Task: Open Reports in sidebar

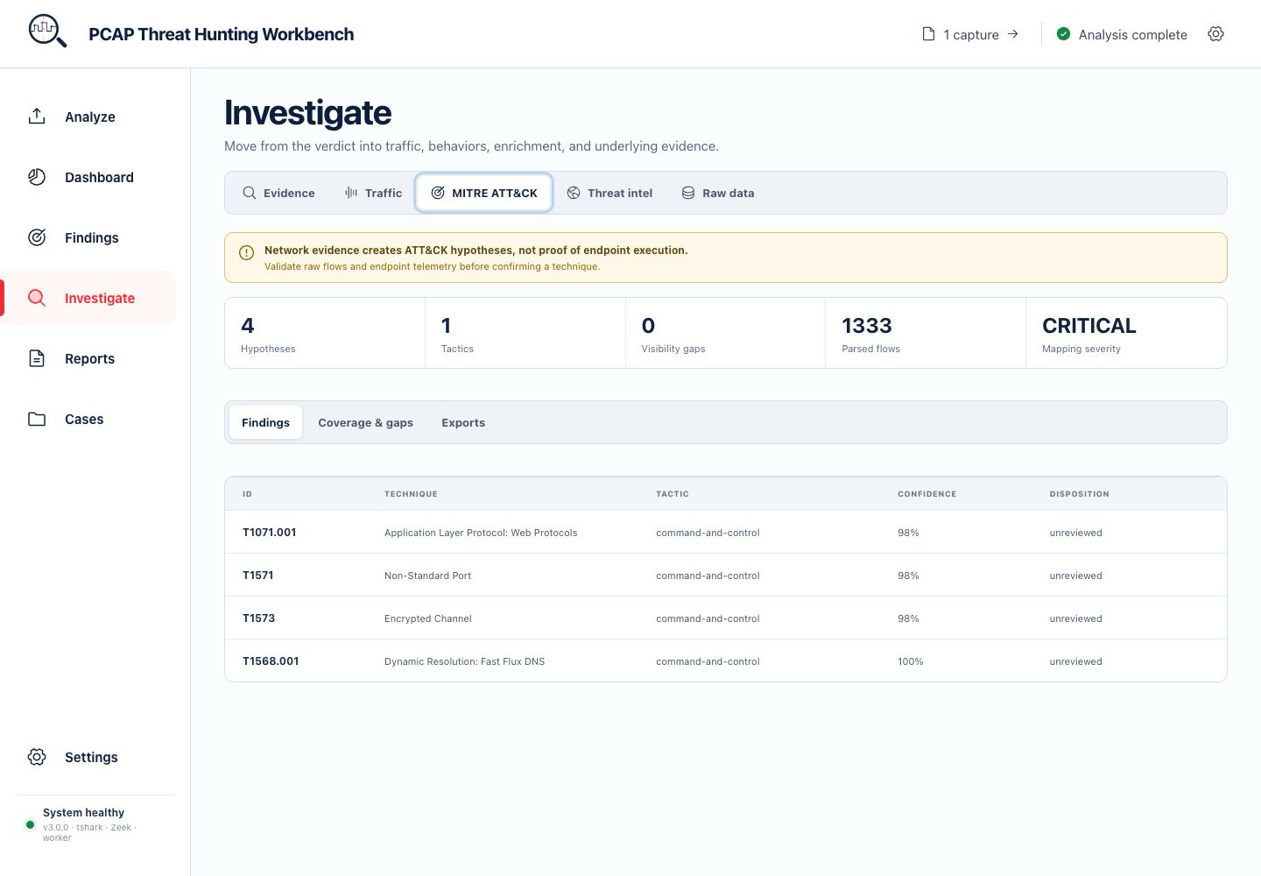Action: click(x=89, y=358)
